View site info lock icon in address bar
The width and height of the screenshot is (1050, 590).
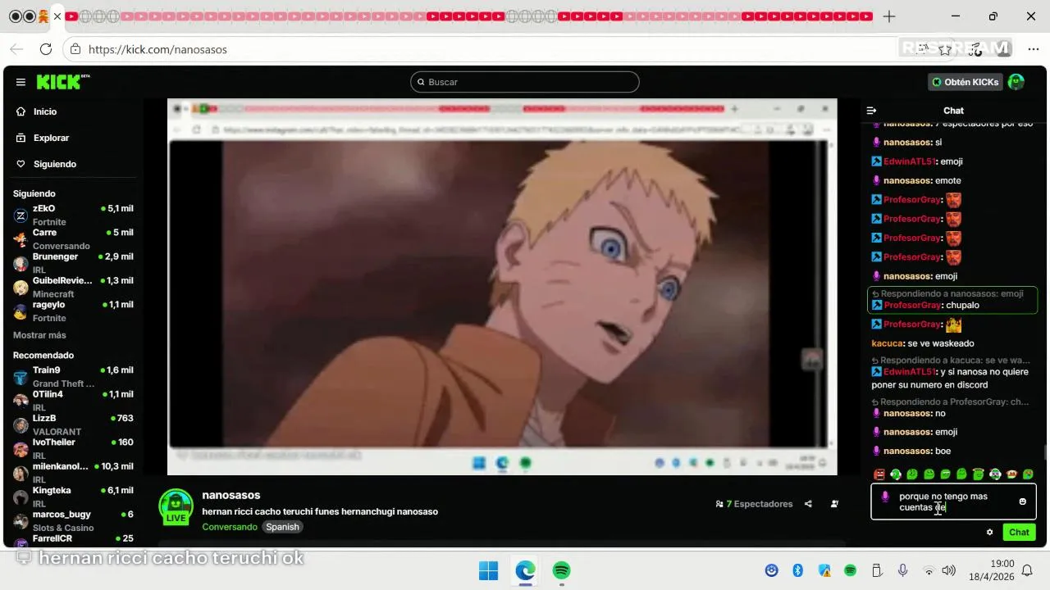click(75, 49)
